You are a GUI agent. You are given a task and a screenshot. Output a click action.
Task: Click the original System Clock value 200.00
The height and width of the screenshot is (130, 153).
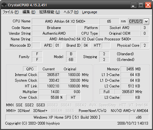70,80
